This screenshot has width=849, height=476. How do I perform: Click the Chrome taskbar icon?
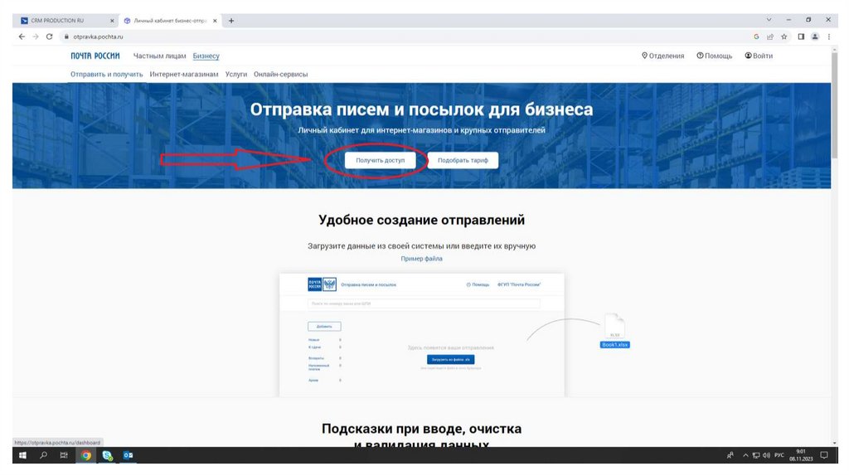click(85, 455)
